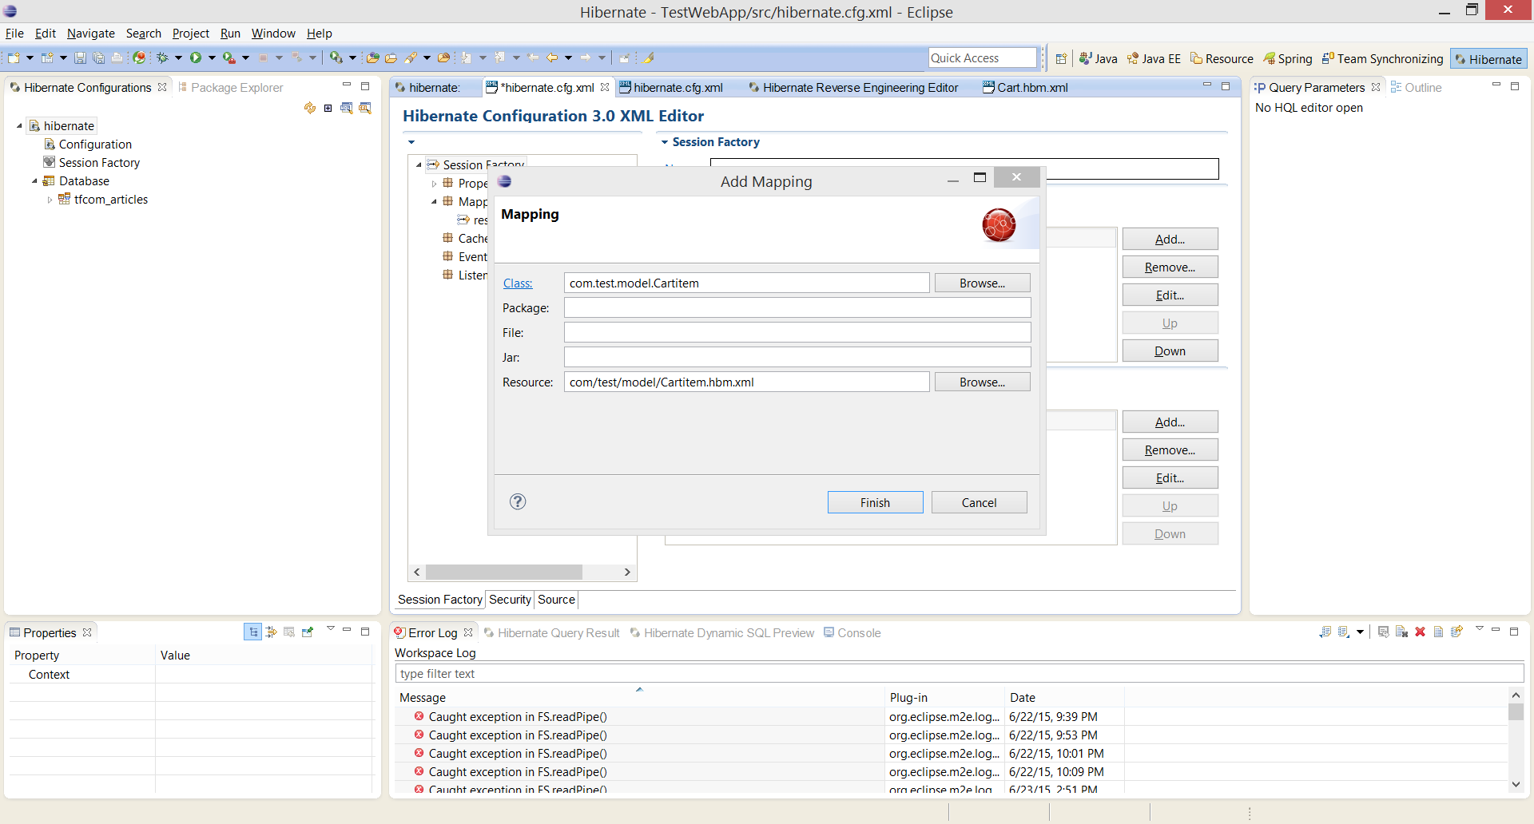Click Cancel in Add Mapping dialog
The image size is (1534, 824).
(979, 502)
